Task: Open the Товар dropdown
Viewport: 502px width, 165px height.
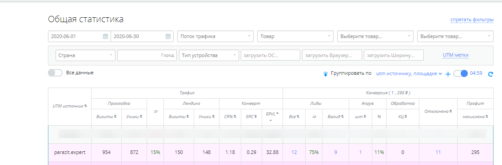Action: pyautogui.click(x=295, y=36)
